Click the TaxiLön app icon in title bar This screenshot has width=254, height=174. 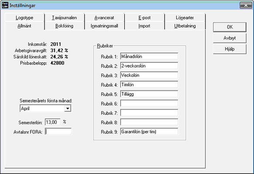coord(5,5)
